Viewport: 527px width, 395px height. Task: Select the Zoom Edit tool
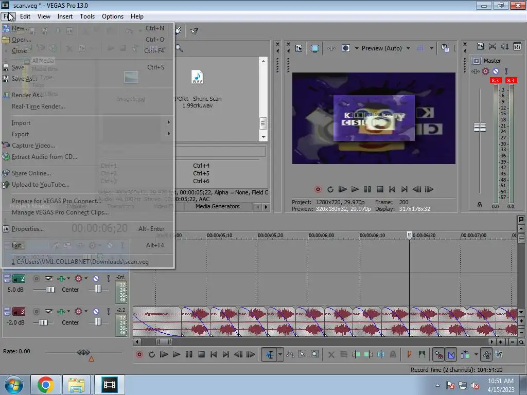(x=314, y=354)
